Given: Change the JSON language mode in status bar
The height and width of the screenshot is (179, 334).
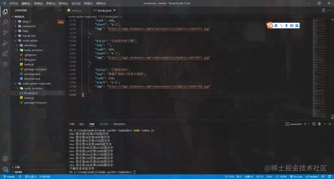Looking at the screenshot, I should [282, 177].
